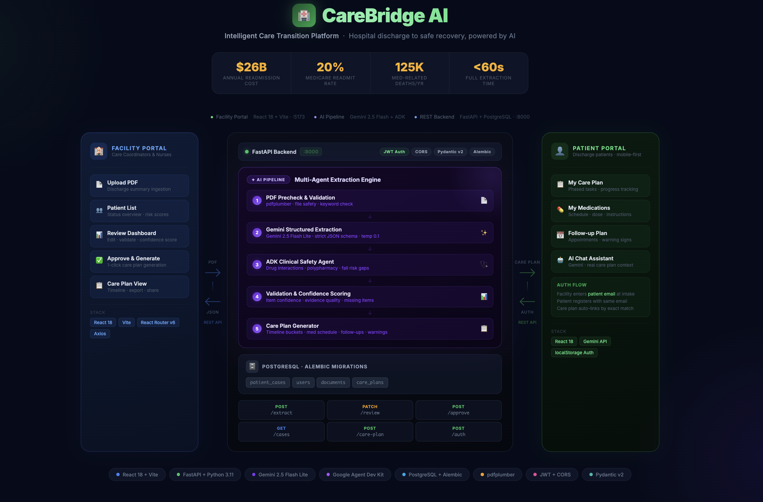Open the Review Dashboard card
This screenshot has height=502, width=763.
139,236
